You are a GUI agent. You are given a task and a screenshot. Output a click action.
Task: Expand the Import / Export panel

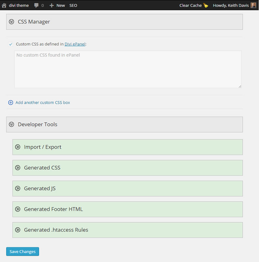(128, 147)
